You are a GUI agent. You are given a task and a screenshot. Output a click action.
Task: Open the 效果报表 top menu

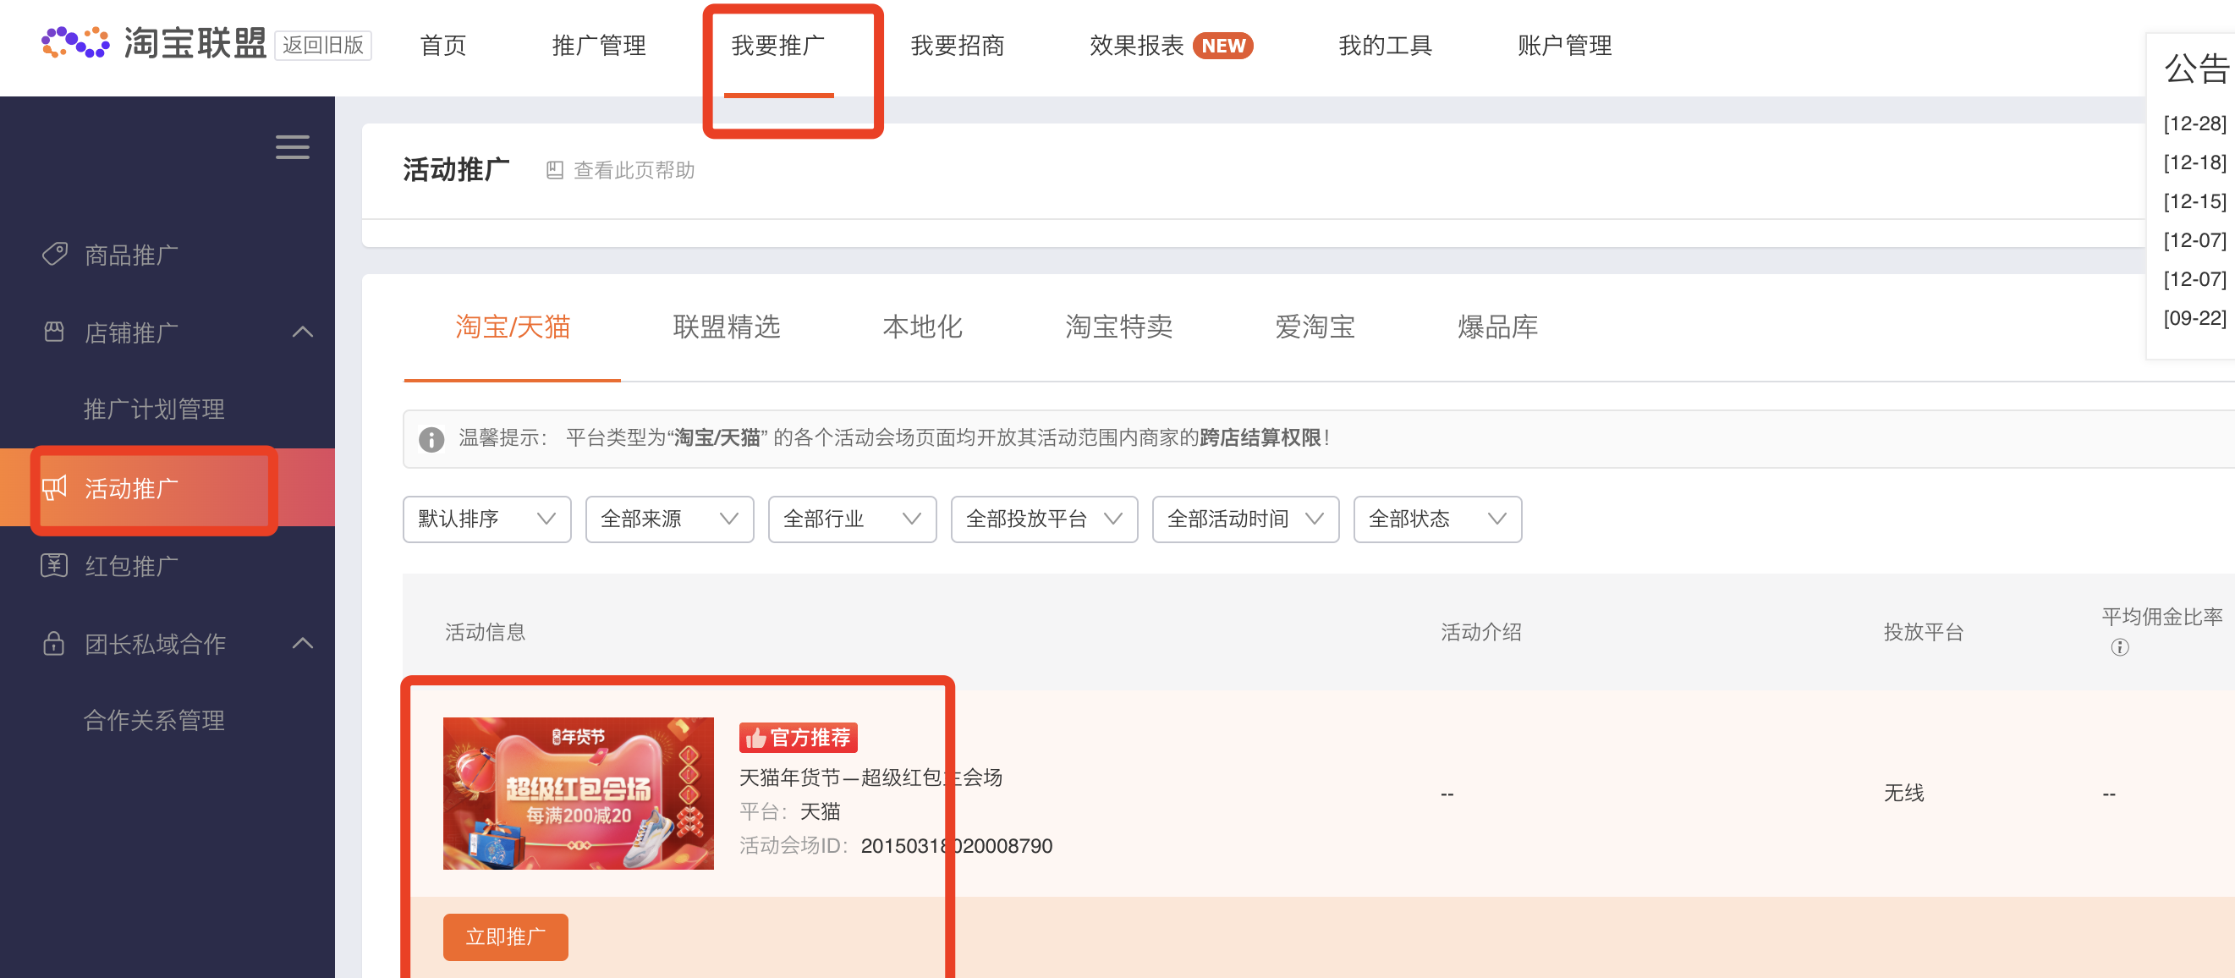tap(1137, 45)
